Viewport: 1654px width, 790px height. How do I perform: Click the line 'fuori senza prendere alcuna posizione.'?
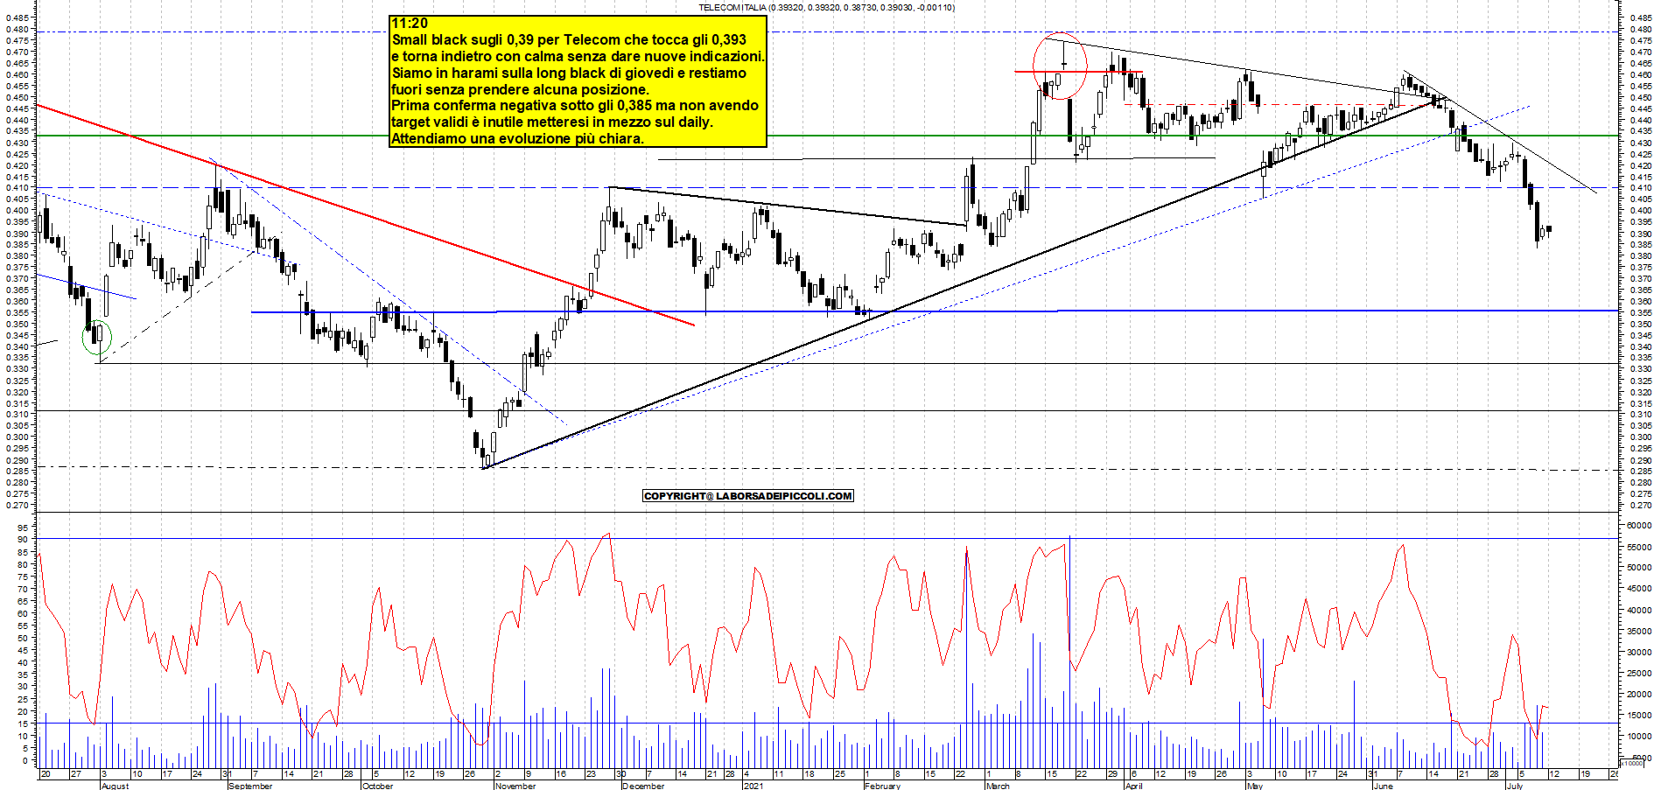coord(521,89)
